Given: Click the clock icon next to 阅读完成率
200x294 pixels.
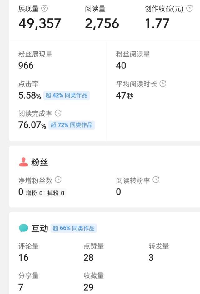Looking at the screenshot, I should [x=58, y=113].
